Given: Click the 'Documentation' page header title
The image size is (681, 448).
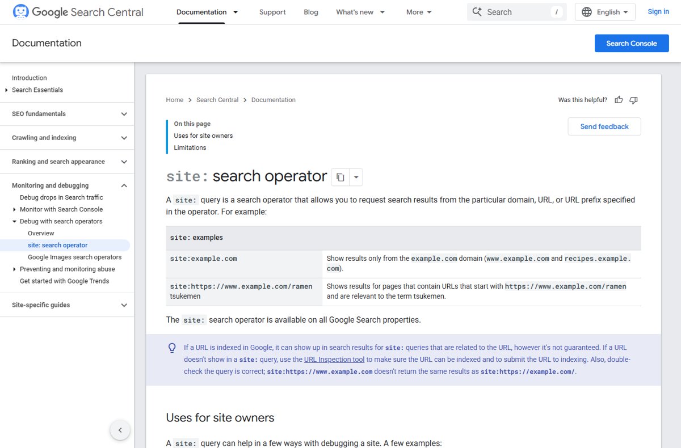Looking at the screenshot, I should click(47, 43).
